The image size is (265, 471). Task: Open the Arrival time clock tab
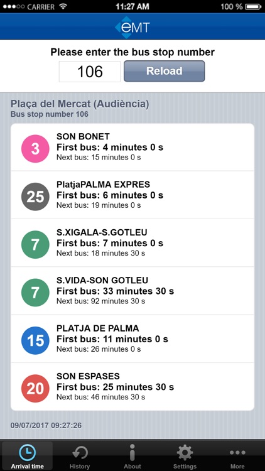click(x=28, y=455)
